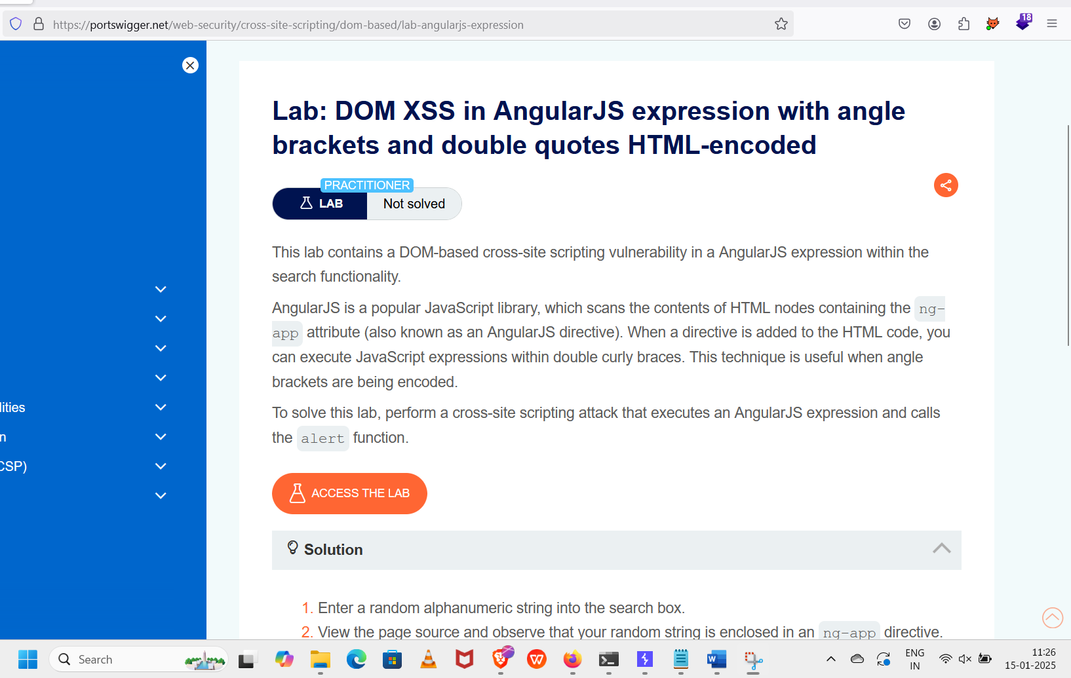Viewport: 1071px width, 678px height.
Task: Launch Copilot from the taskbar
Action: [x=284, y=659]
